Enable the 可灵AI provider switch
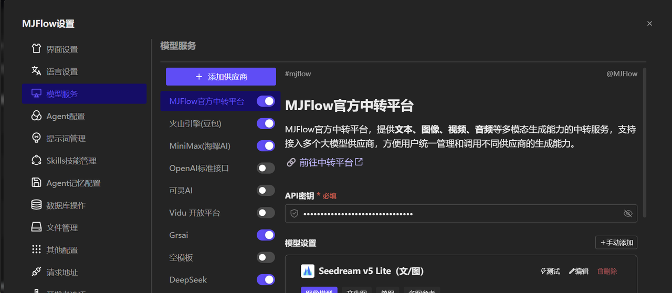The width and height of the screenshot is (672, 293). pos(266,191)
